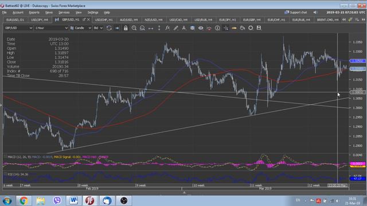Open the tab list dropdown icon
The height and width of the screenshot is (206, 367).
357,20
